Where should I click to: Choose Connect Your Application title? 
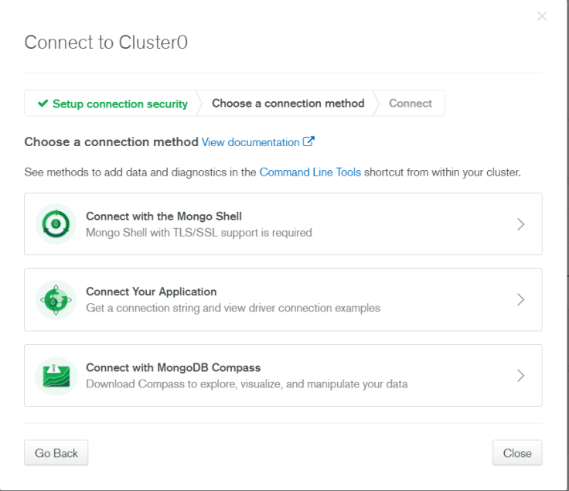click(151, 292)
